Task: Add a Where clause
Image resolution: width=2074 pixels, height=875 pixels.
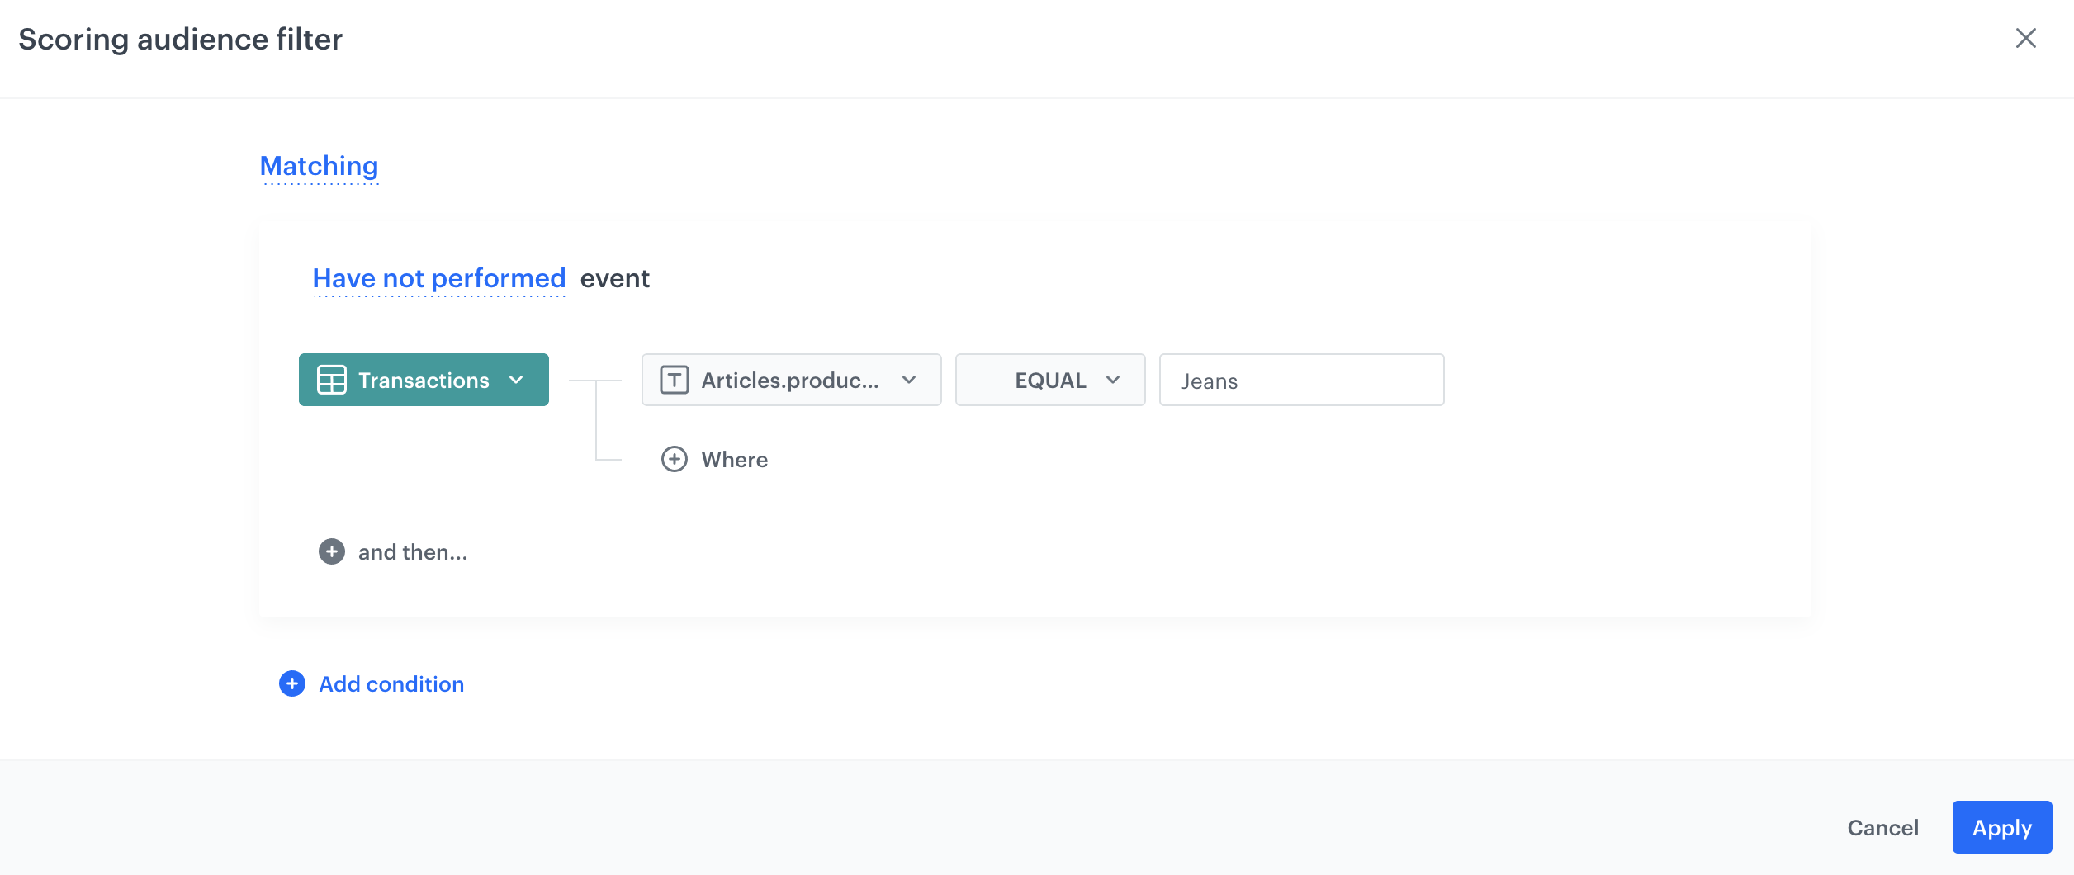Action: pyautogui.click(x=715, y=459)
